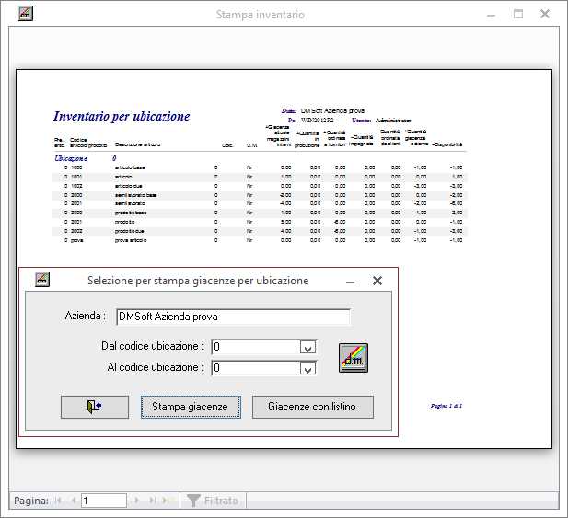Close the Stampa inventario window
568x518 pixels.
pos(545,14)
